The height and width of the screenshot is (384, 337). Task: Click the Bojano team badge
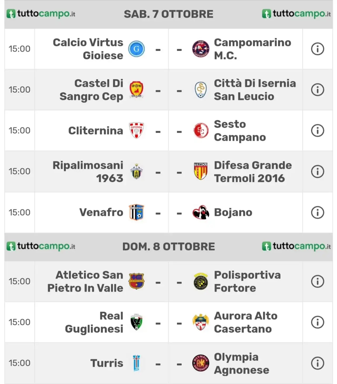click(201, 212)
